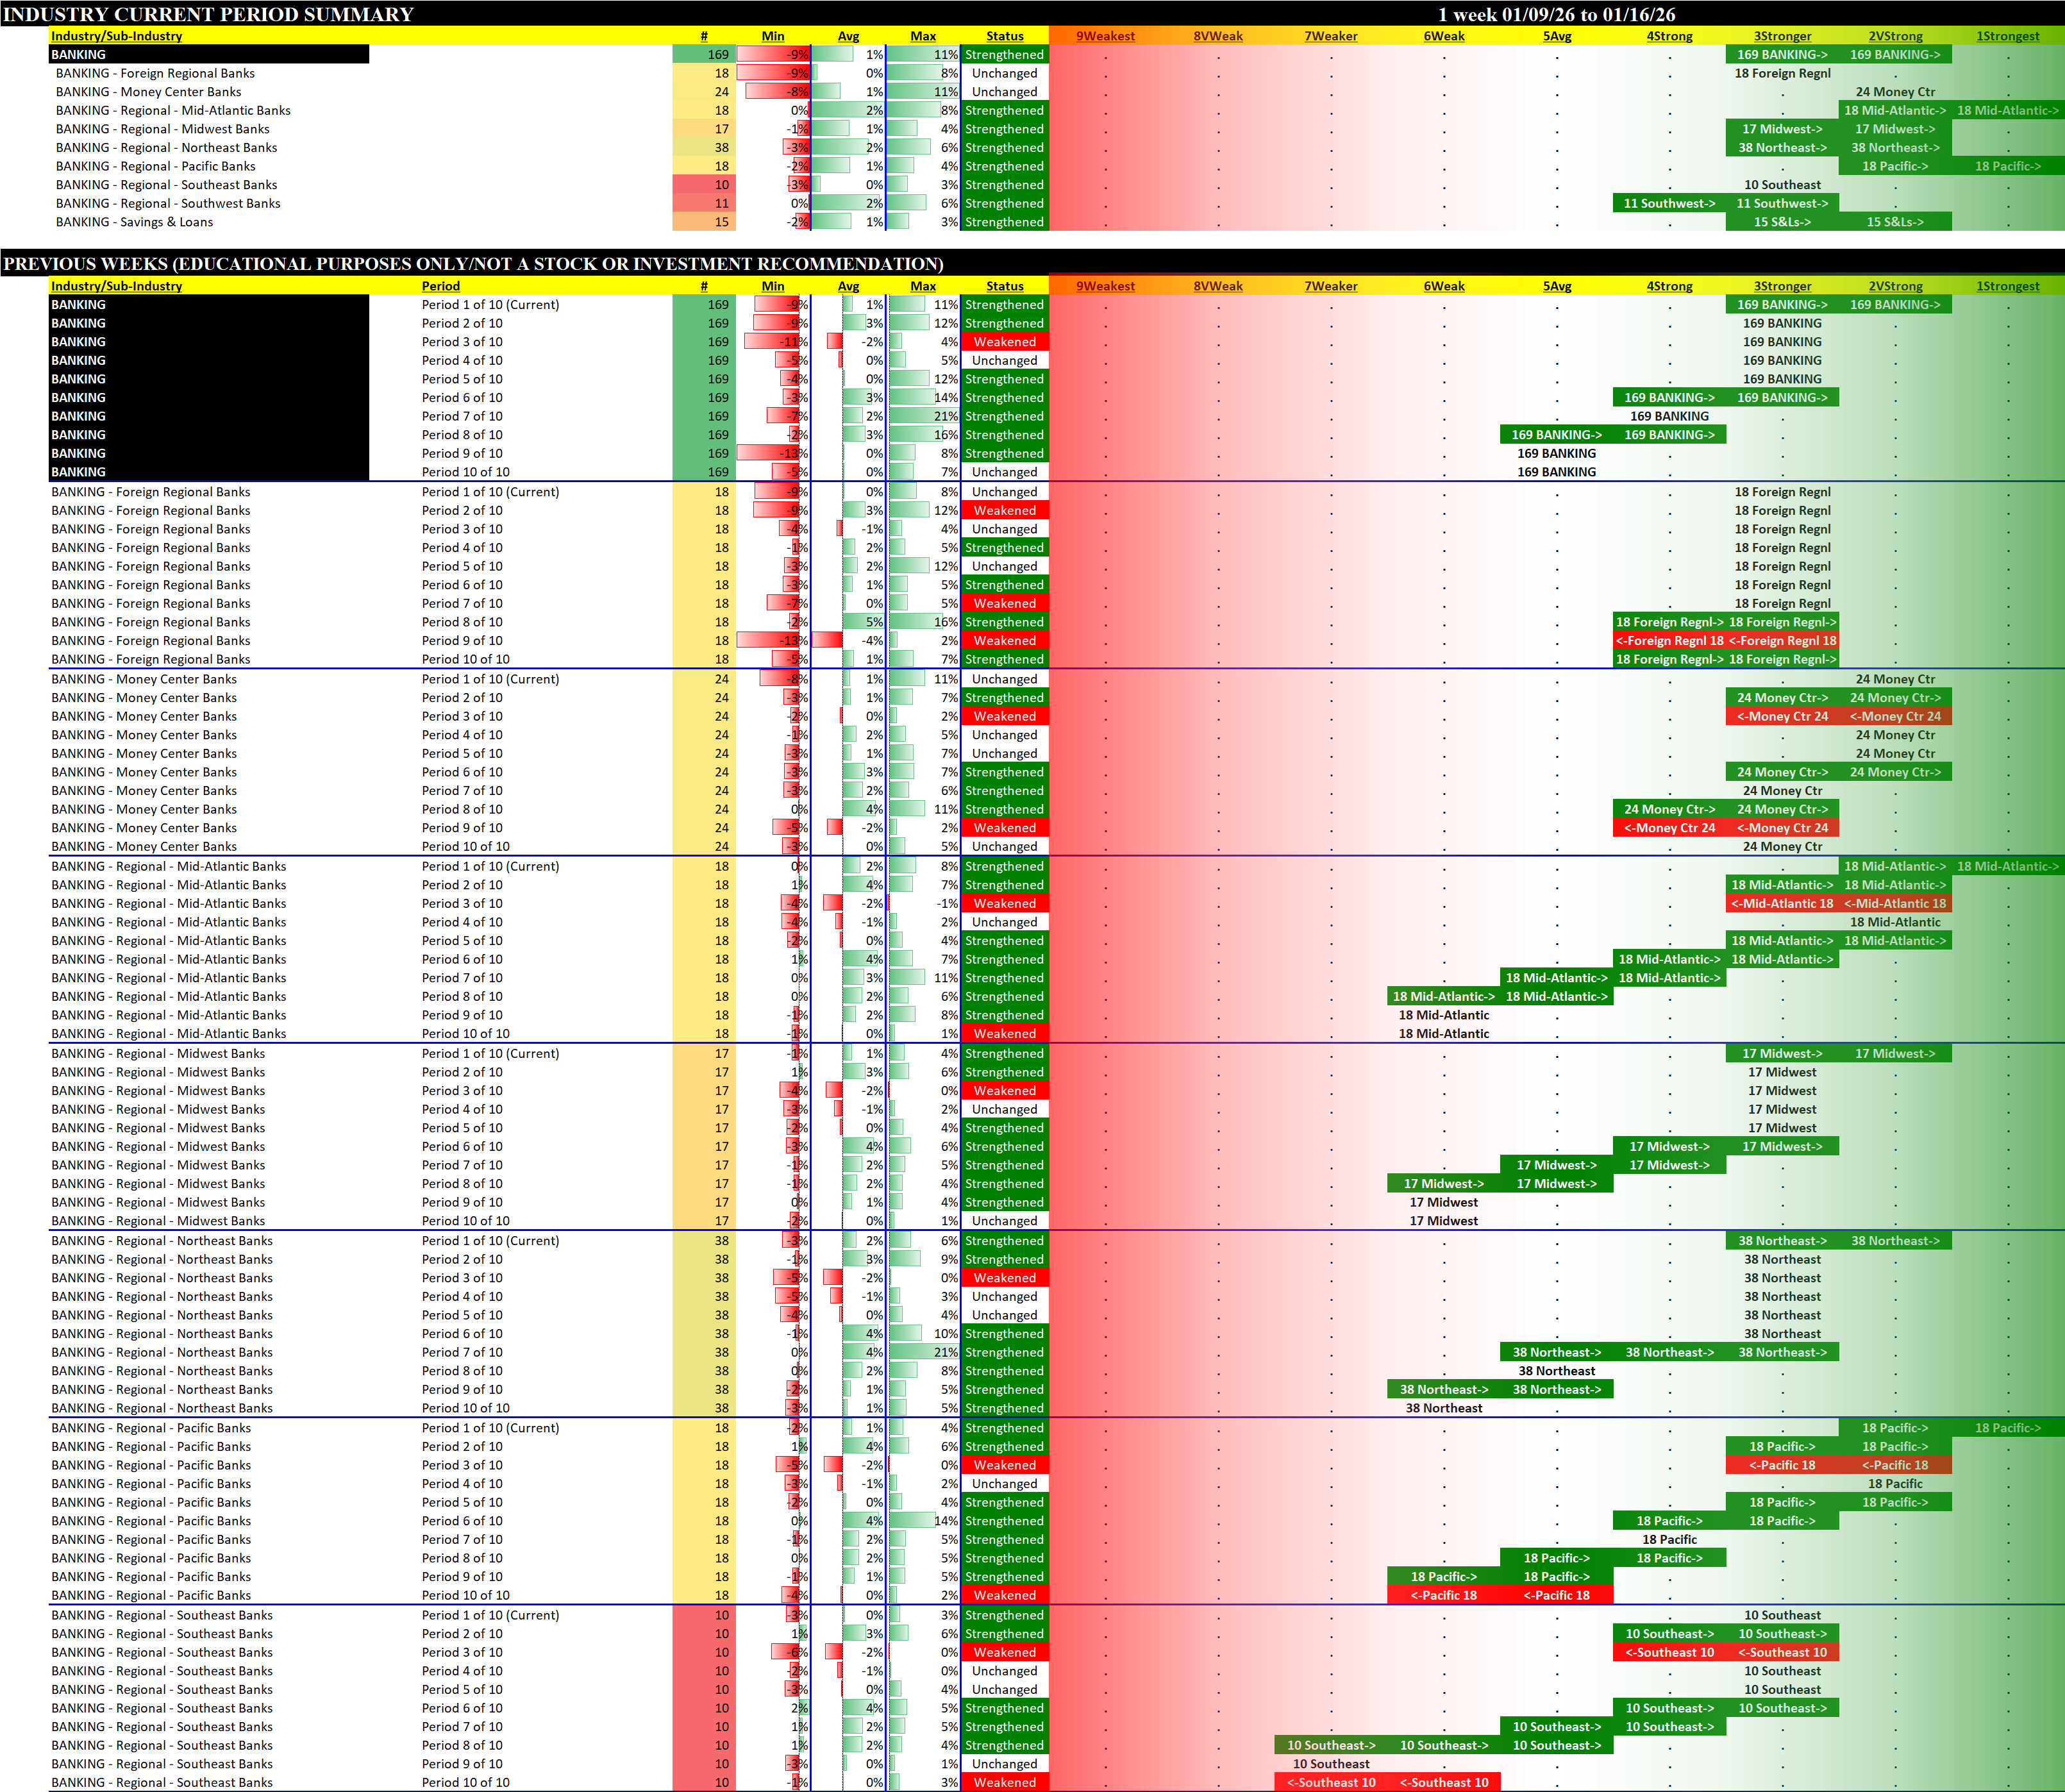Select the INDUSTRY CURRENT PERIOD SUMMARY title
The image size is (2065, 1792).
click(x=208, y=14)
